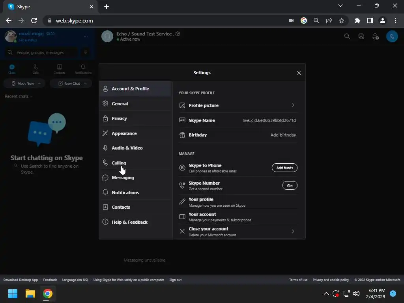Open Help & Feedback section
This screenshot has height=303, width=404.
pos(136,222)
